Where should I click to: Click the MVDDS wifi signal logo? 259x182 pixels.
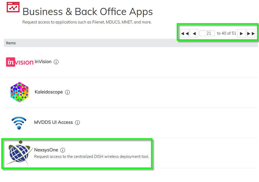pyautogui.click(x=19, y=123)
